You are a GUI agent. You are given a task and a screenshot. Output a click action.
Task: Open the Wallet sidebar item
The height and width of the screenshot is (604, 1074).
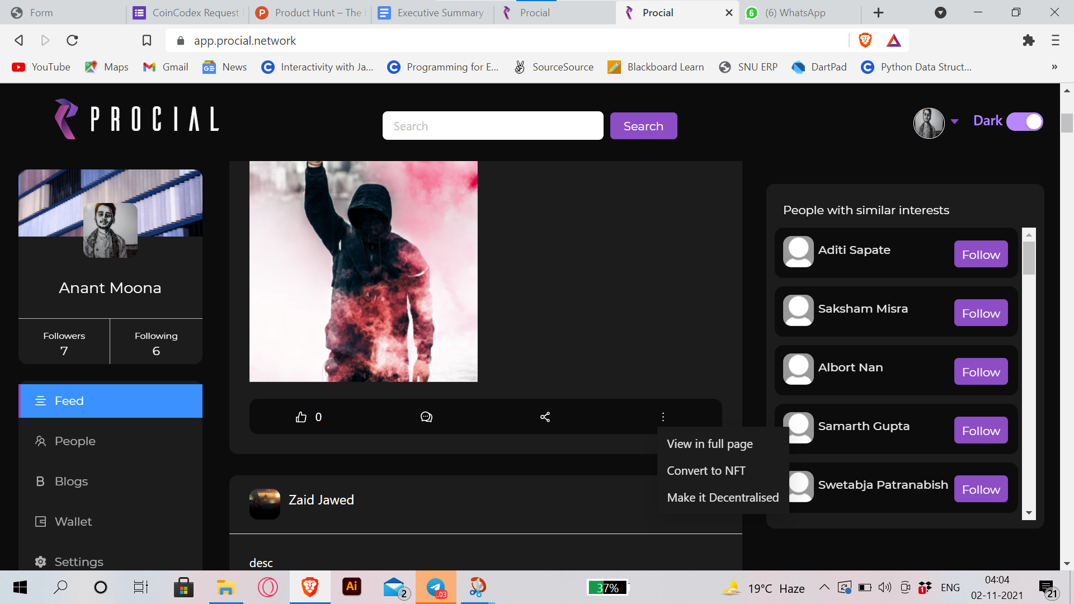tap(73, 522)
